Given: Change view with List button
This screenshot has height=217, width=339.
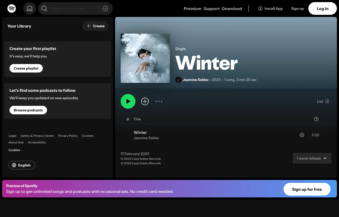Looking at the screenshot, I should click(x=323, y=101).
